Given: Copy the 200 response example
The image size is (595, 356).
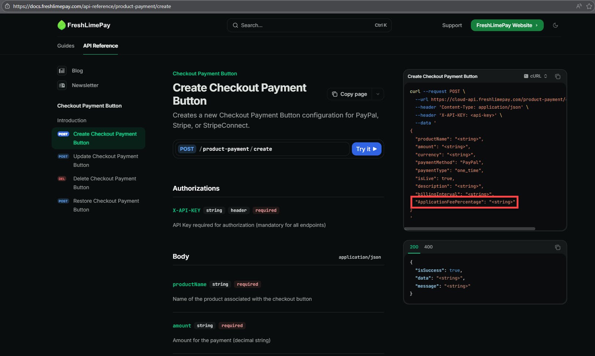Looking at the screenshot, I should click(x=558, y=247).
